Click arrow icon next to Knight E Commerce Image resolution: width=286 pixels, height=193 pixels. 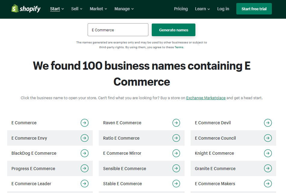[268, 153]
